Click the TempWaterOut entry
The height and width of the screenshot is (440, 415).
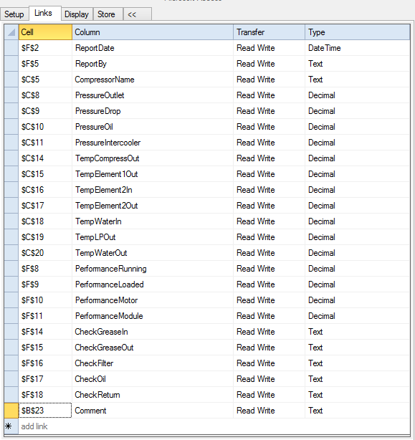click(153, 252)
